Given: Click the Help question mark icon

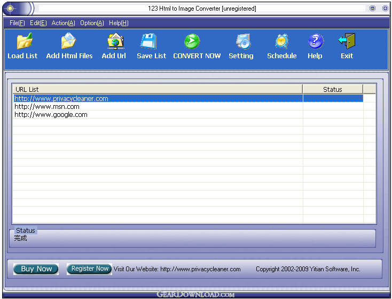Looking at the screenshot, I should [x=316, y=41].
